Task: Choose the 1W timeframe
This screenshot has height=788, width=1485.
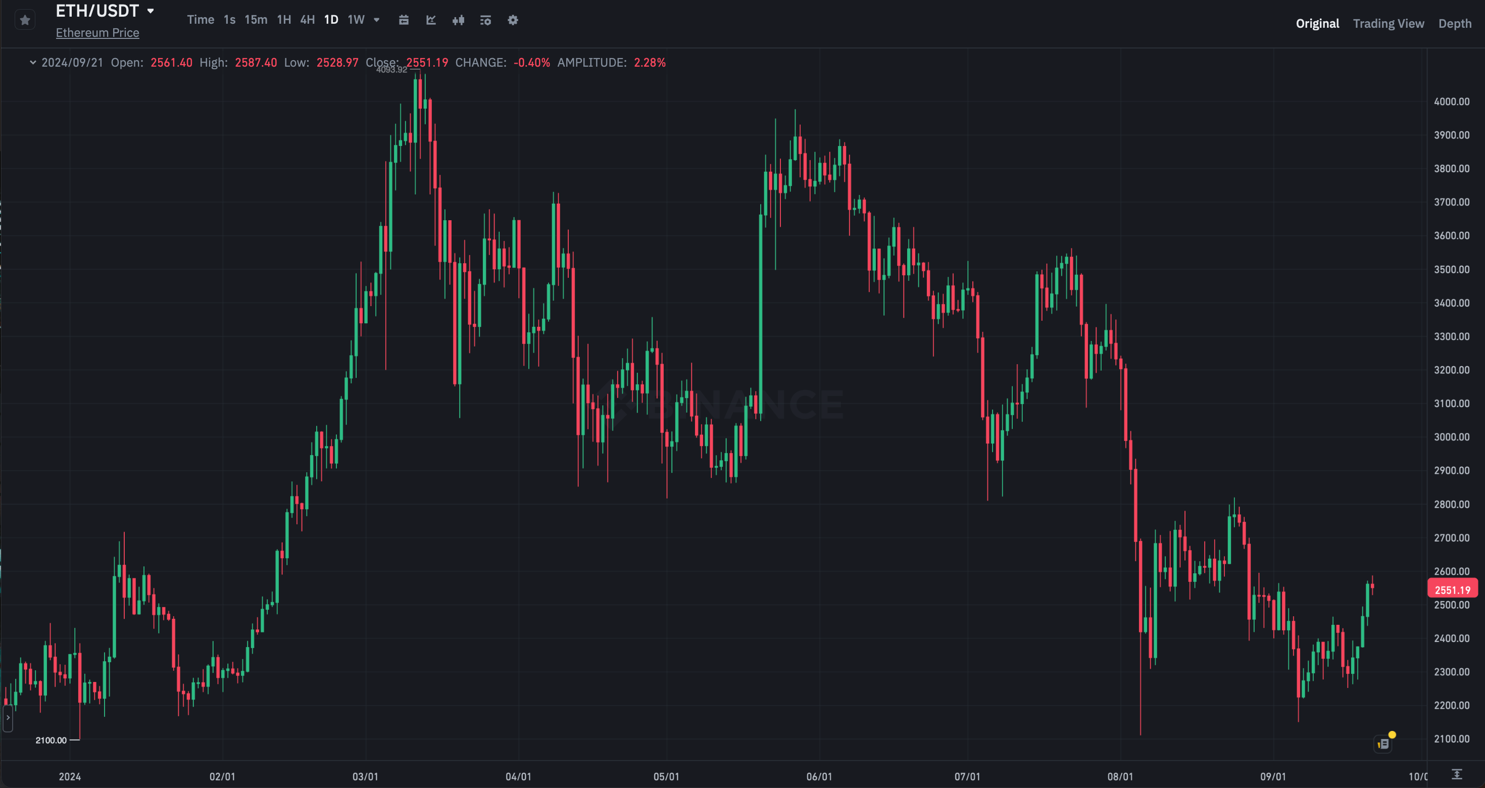Action: (x=356, y=20)
